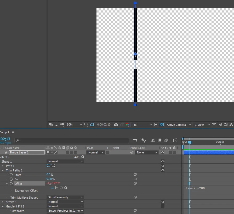Click the Source Name column header

tap(12, 148)
